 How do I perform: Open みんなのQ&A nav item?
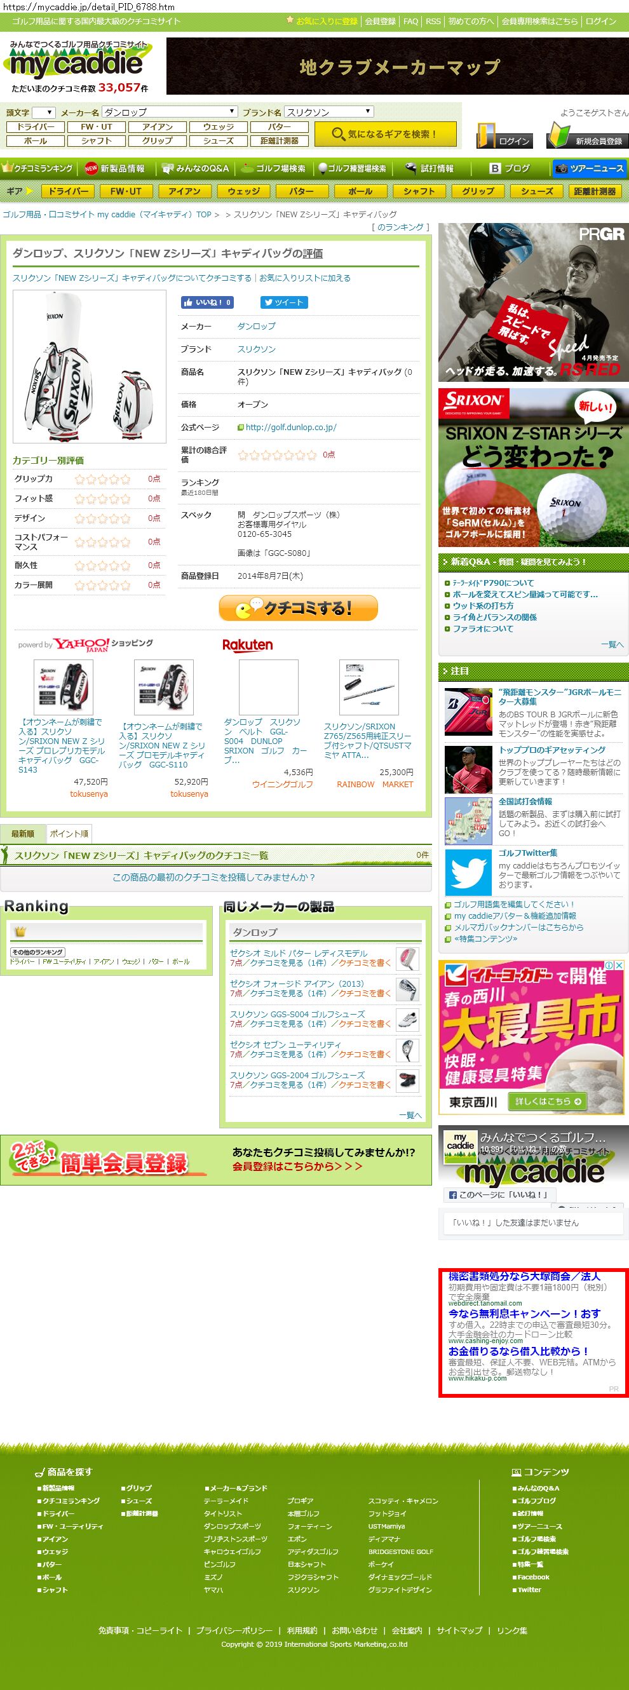(196, 168)
